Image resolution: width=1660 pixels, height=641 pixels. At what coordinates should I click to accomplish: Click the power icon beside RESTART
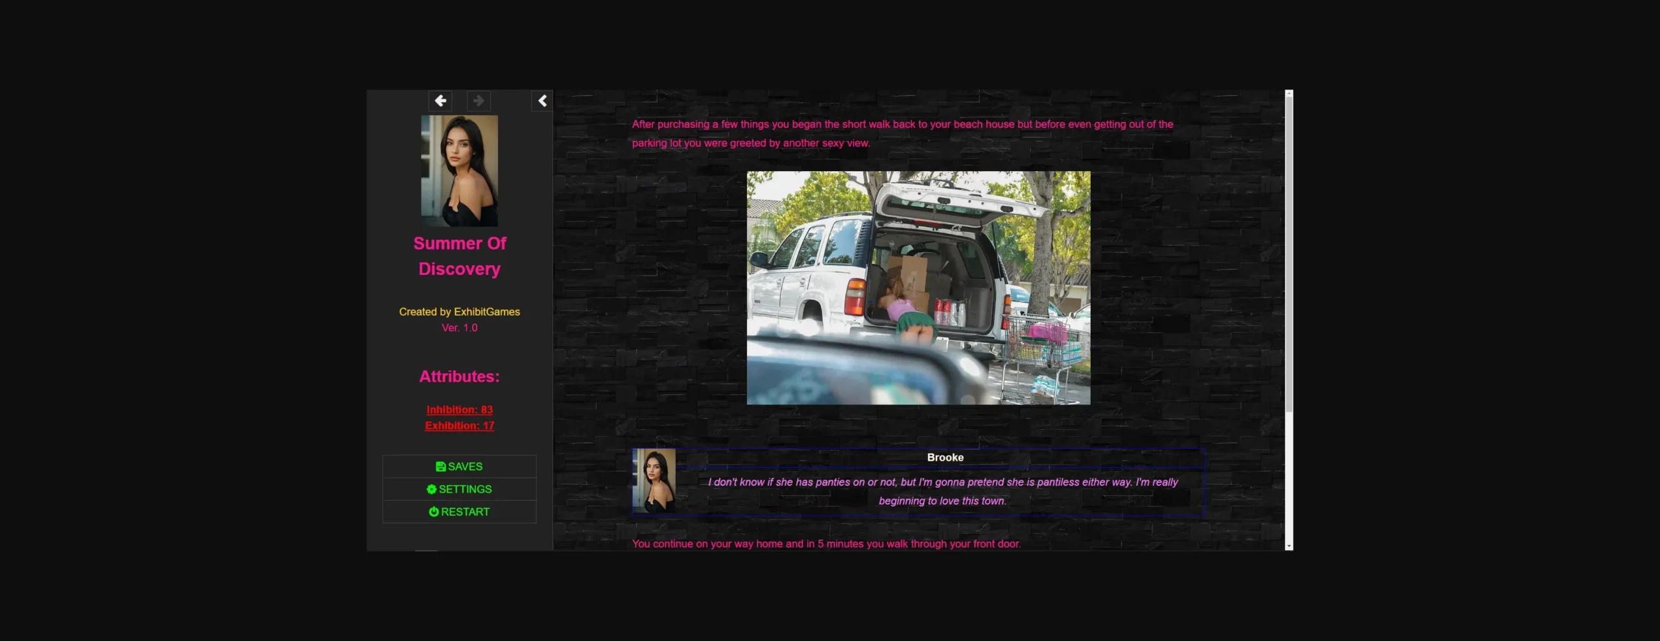[x=433, y=512]
